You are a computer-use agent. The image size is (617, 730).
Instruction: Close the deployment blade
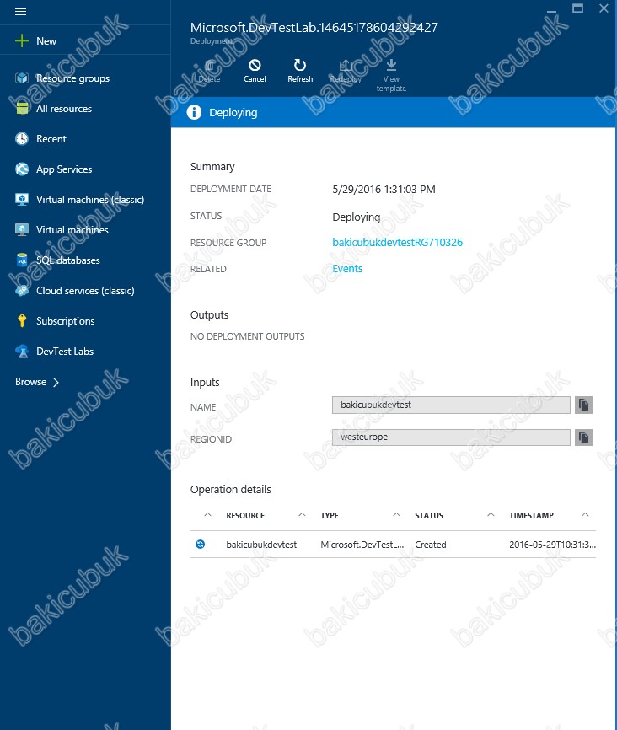click(604, 8)
